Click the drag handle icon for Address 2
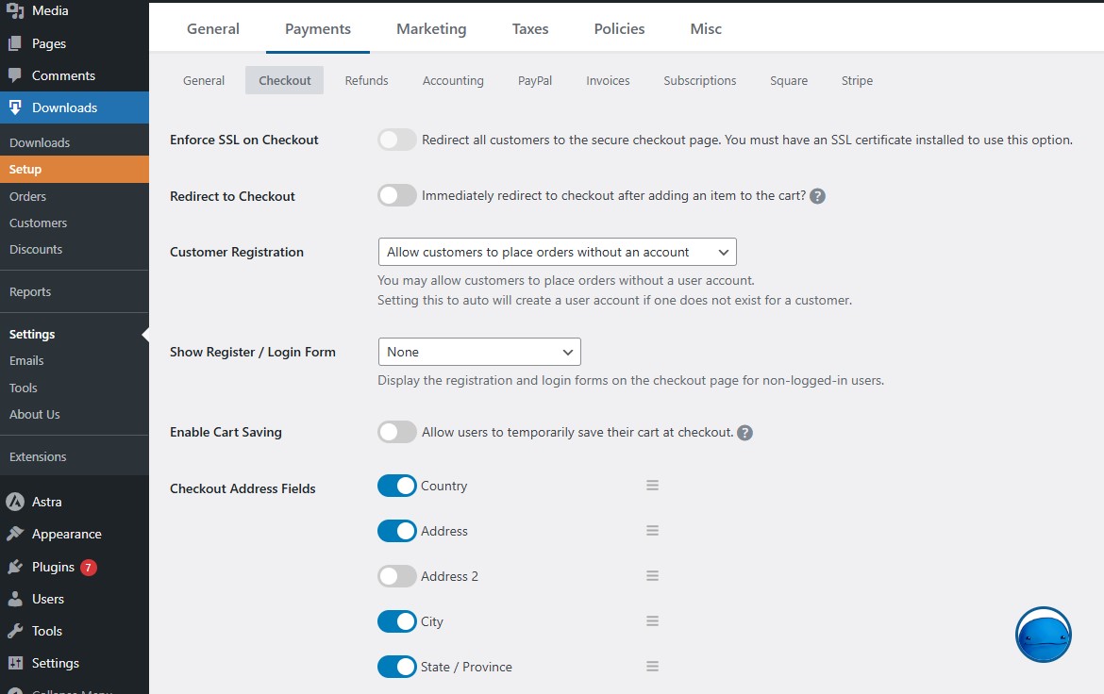This screenshot has width=1104, height=694. pos(652,576)
